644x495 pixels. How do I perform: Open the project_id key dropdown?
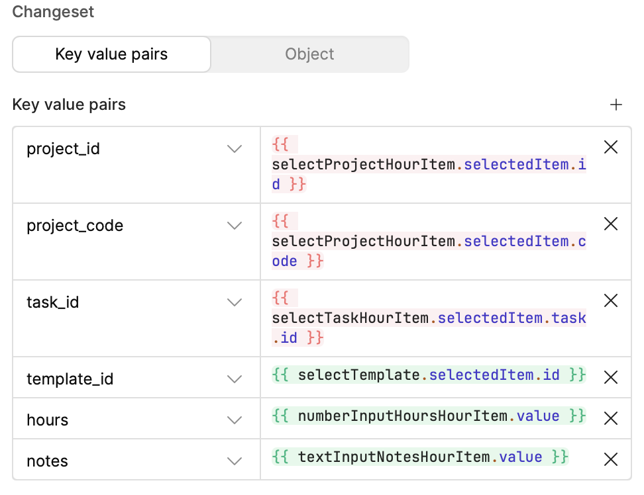pyautogui.click(x=235, y=149)
